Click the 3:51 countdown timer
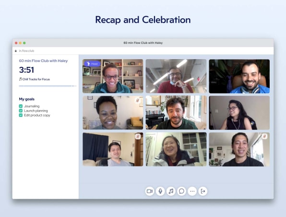286x217 pixels. click(26, 70)
